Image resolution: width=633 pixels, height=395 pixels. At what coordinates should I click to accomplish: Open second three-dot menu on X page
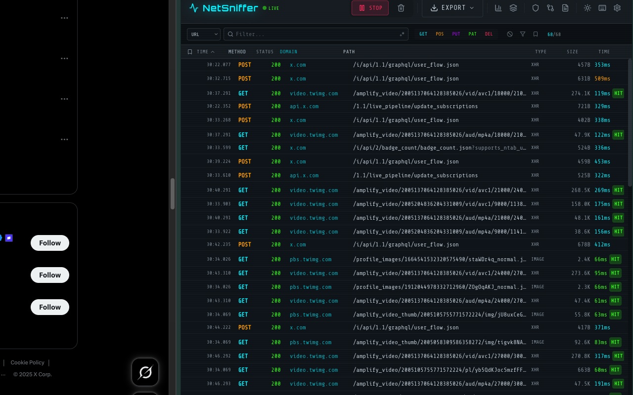[64, 58]
